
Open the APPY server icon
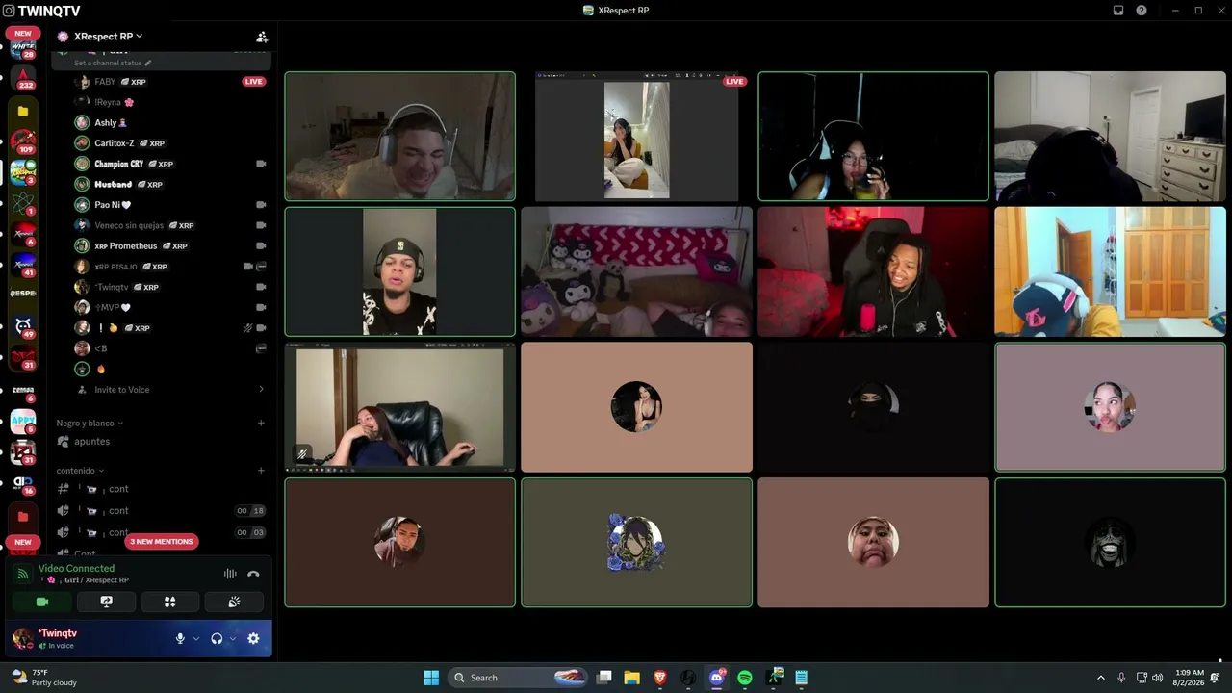pos(23,421)
